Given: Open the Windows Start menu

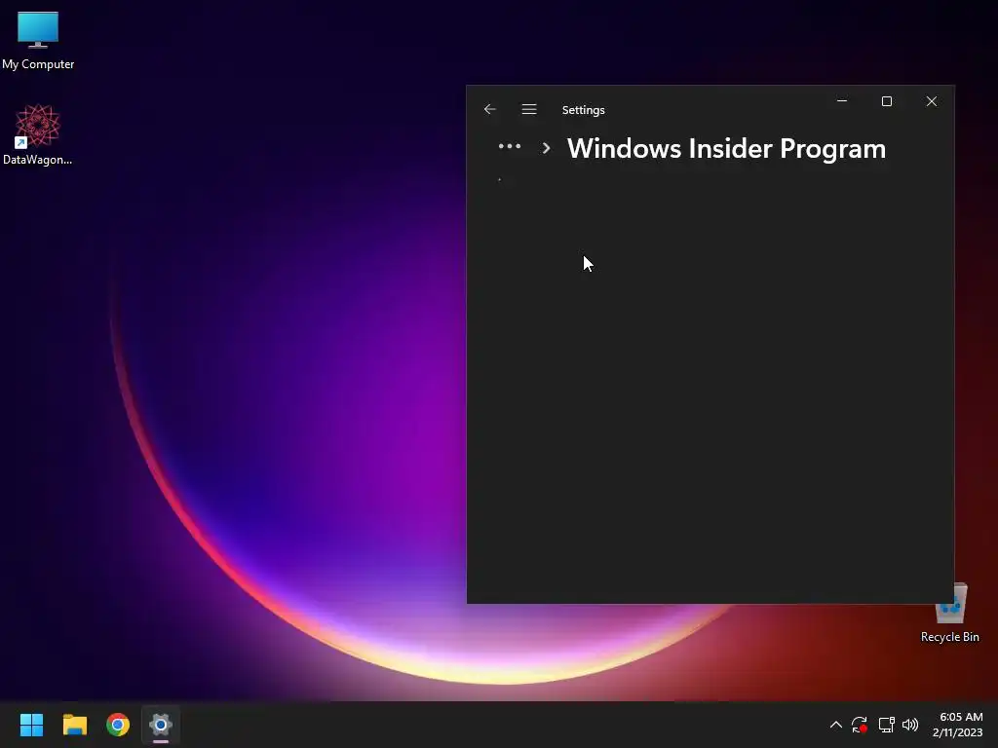Looking at the screenshot, I should (31, 725).
